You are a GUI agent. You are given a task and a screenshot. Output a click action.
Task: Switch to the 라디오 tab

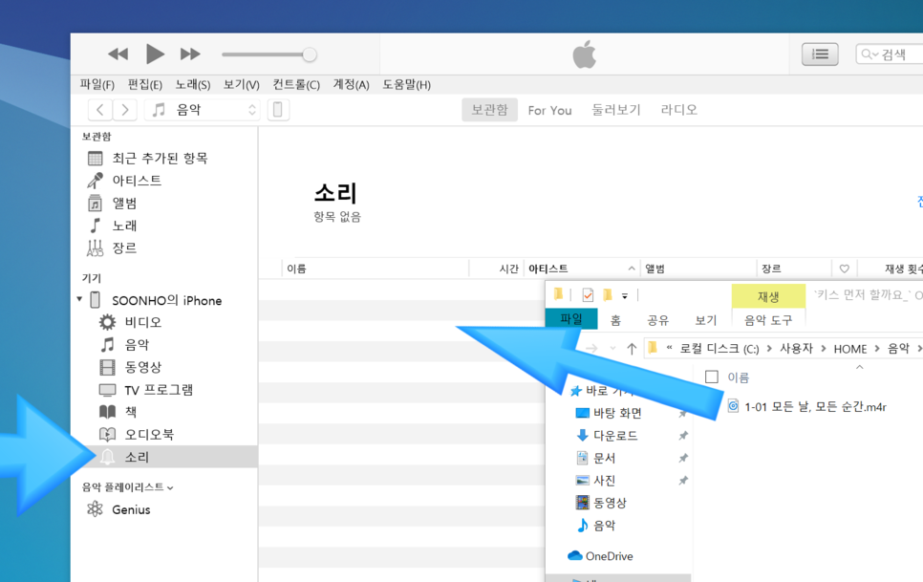[678, 110]
